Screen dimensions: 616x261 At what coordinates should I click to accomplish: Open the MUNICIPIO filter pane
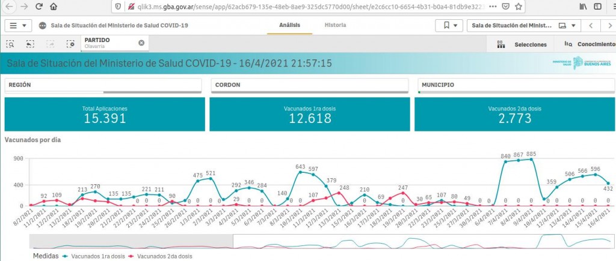pos(516,85)
